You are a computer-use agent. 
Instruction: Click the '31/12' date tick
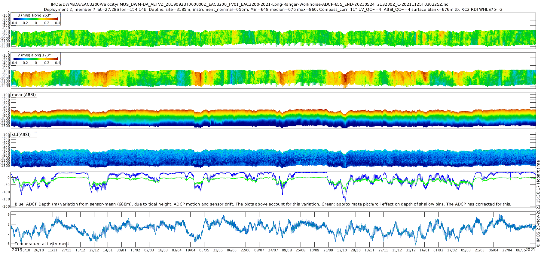pyautogui.click(x=411, y=250)
